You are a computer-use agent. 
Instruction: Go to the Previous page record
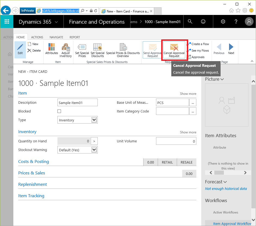(219, 49)
